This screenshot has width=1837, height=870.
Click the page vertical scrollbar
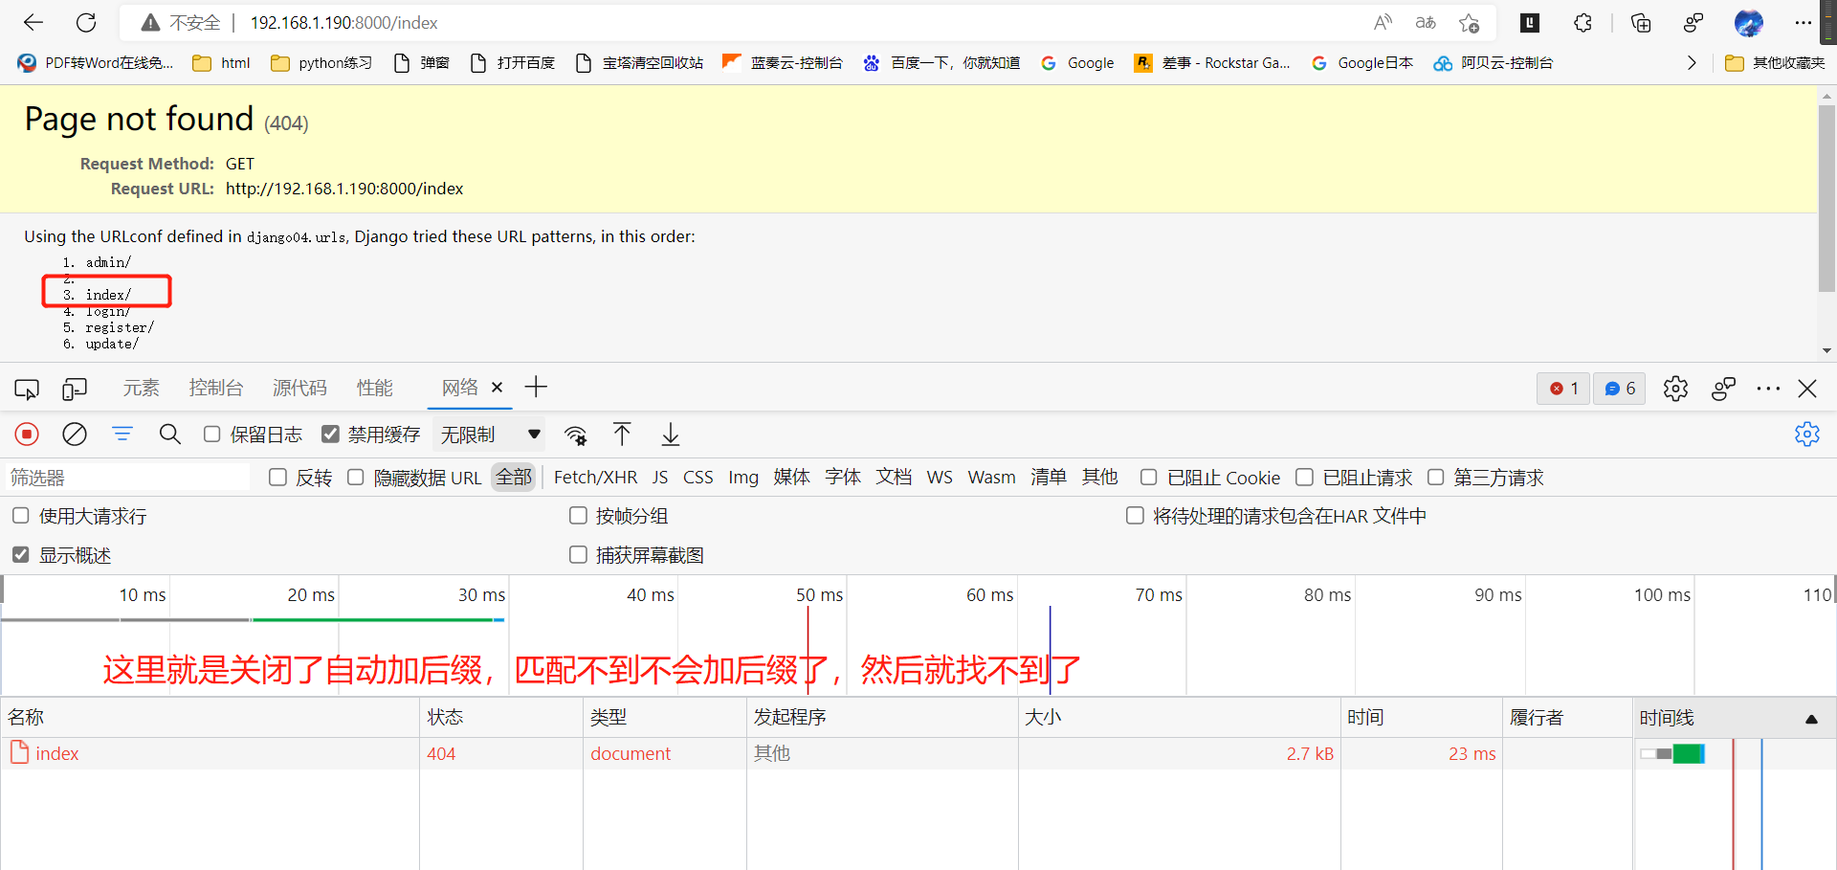(1826, 197)
